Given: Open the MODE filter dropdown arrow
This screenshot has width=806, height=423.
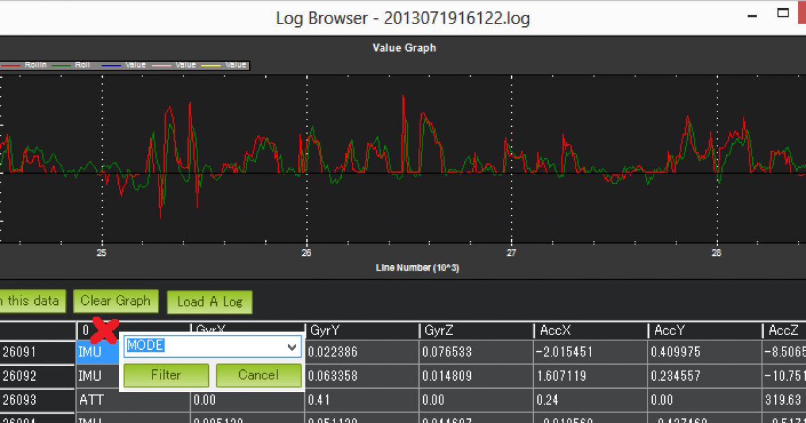Looking at the screenshot, I should coord(292,346).
